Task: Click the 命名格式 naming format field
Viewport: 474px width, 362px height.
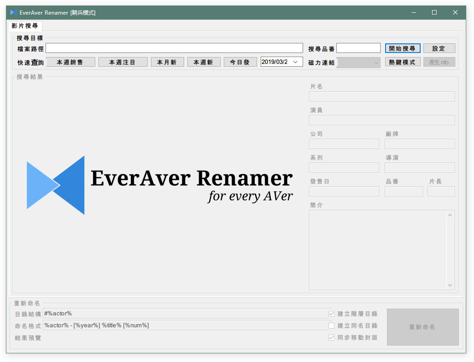Action: pyautogui.click(x=186, y=325)
